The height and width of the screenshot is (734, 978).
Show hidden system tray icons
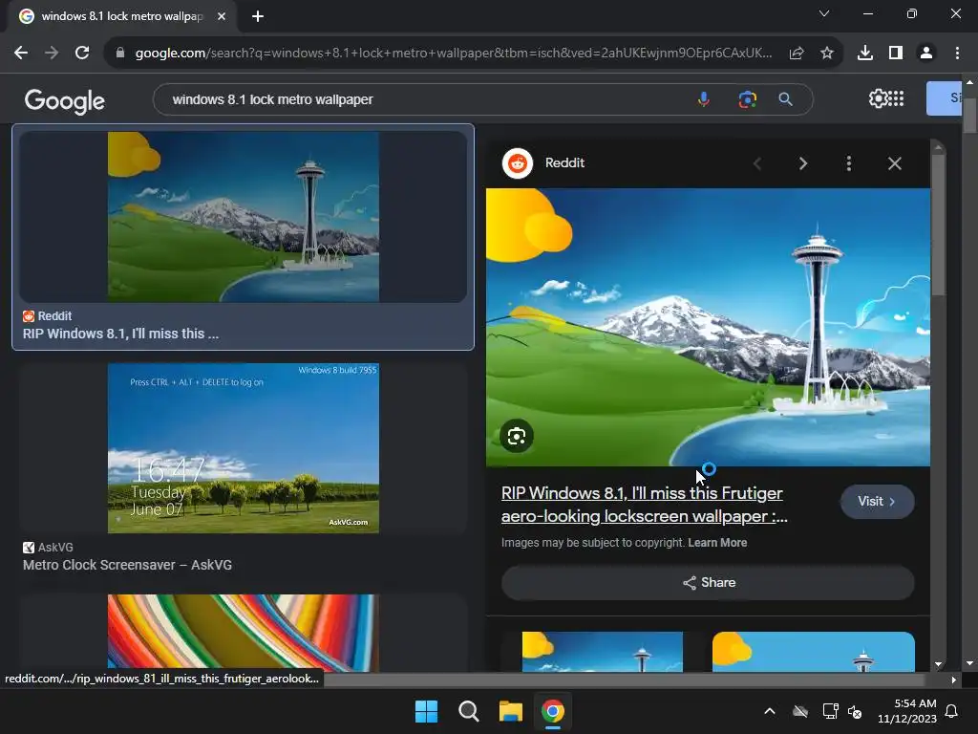[x=770, y=711]
